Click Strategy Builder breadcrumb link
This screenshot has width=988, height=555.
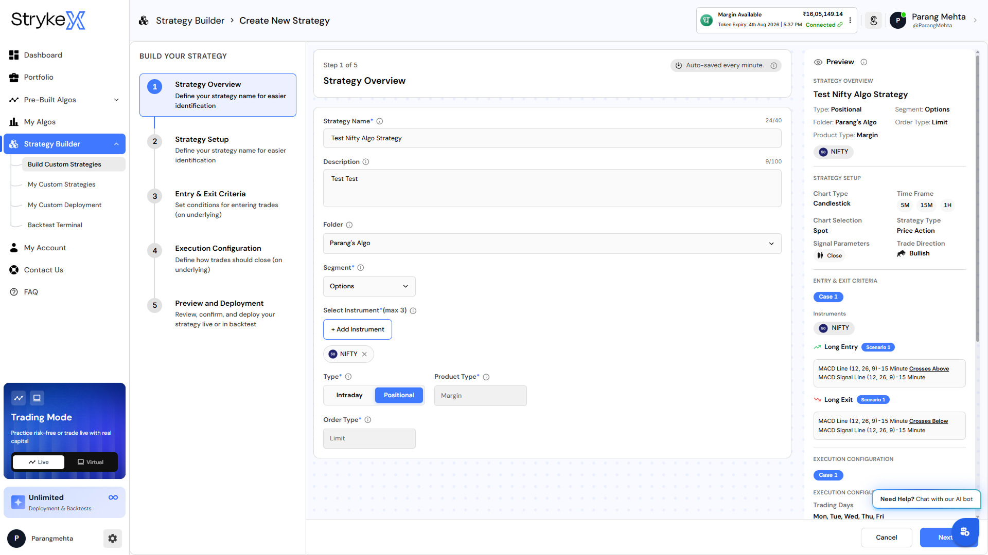[190, 21]
